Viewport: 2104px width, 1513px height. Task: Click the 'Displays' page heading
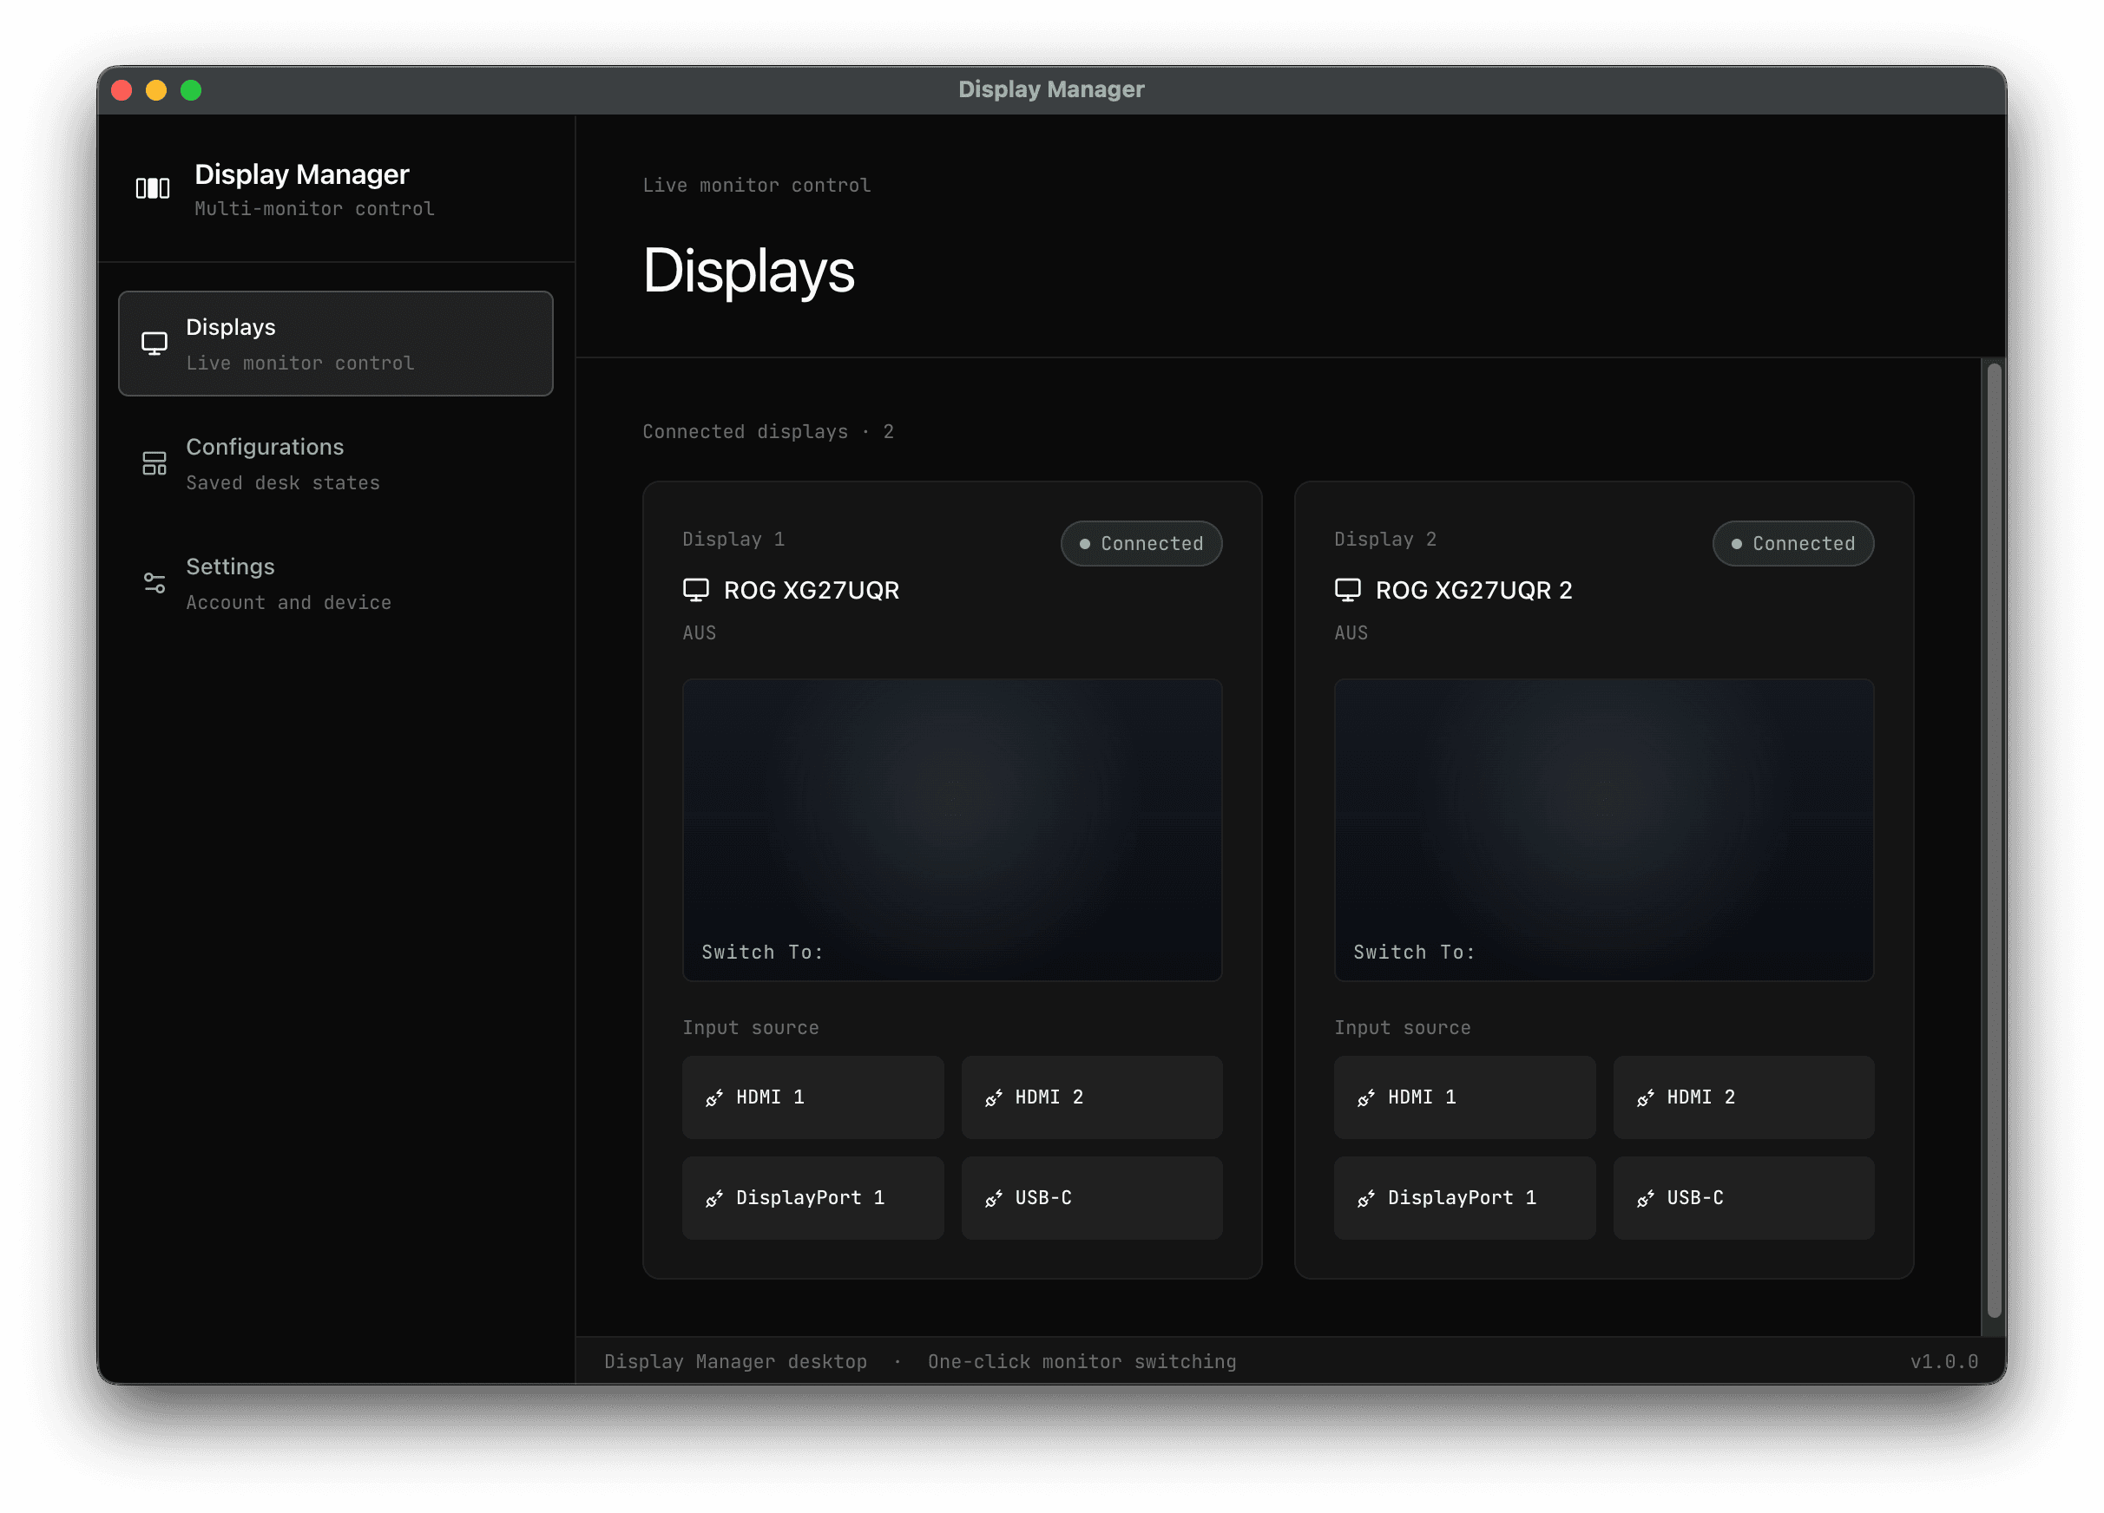pyautogui.click(x=749, y=272)
